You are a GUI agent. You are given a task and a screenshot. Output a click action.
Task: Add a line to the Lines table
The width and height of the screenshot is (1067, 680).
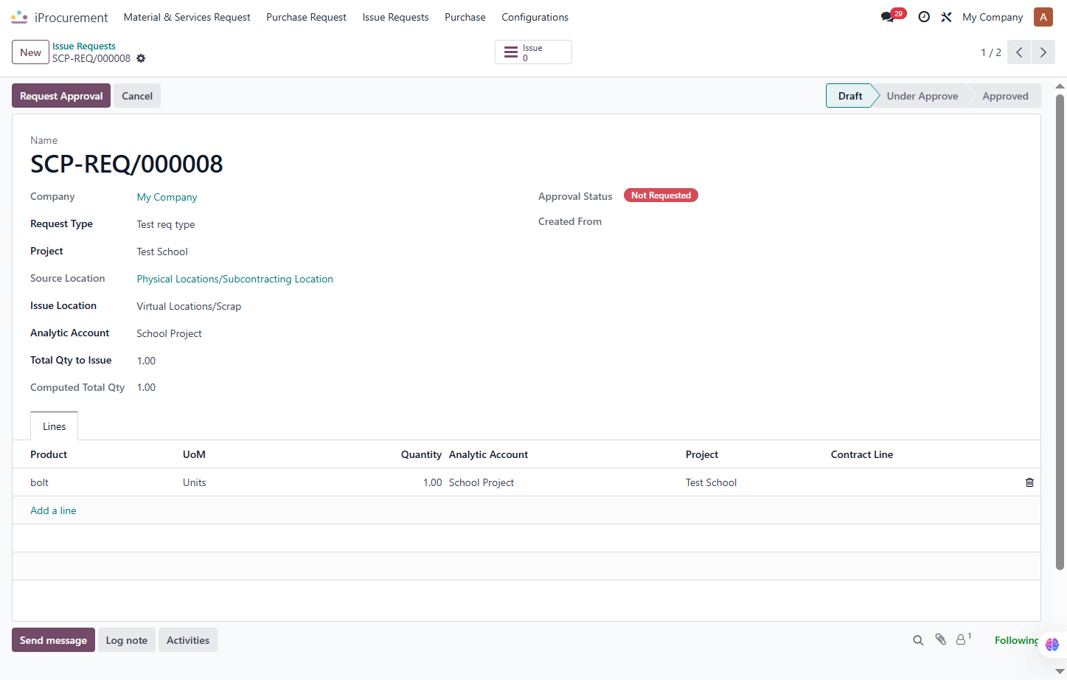coord(53,510)
